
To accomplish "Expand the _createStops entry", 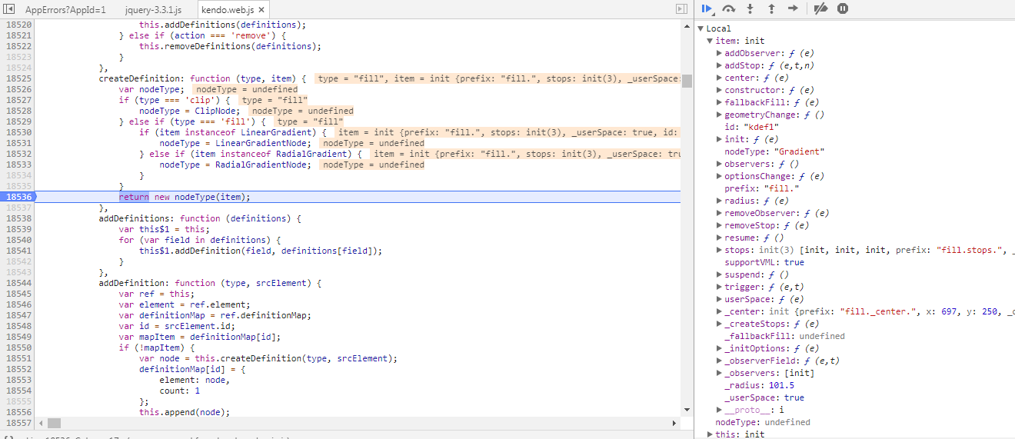I will 719,324.
